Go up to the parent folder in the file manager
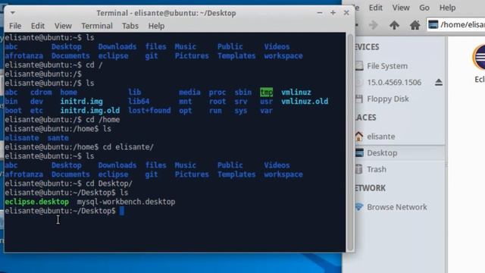Image resolution: width=485 pixels, height=273 pixels. tap(394, 25)
